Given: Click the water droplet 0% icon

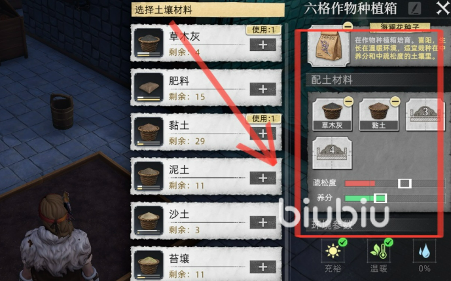Looking at the screenshot, I should [424, 252].
